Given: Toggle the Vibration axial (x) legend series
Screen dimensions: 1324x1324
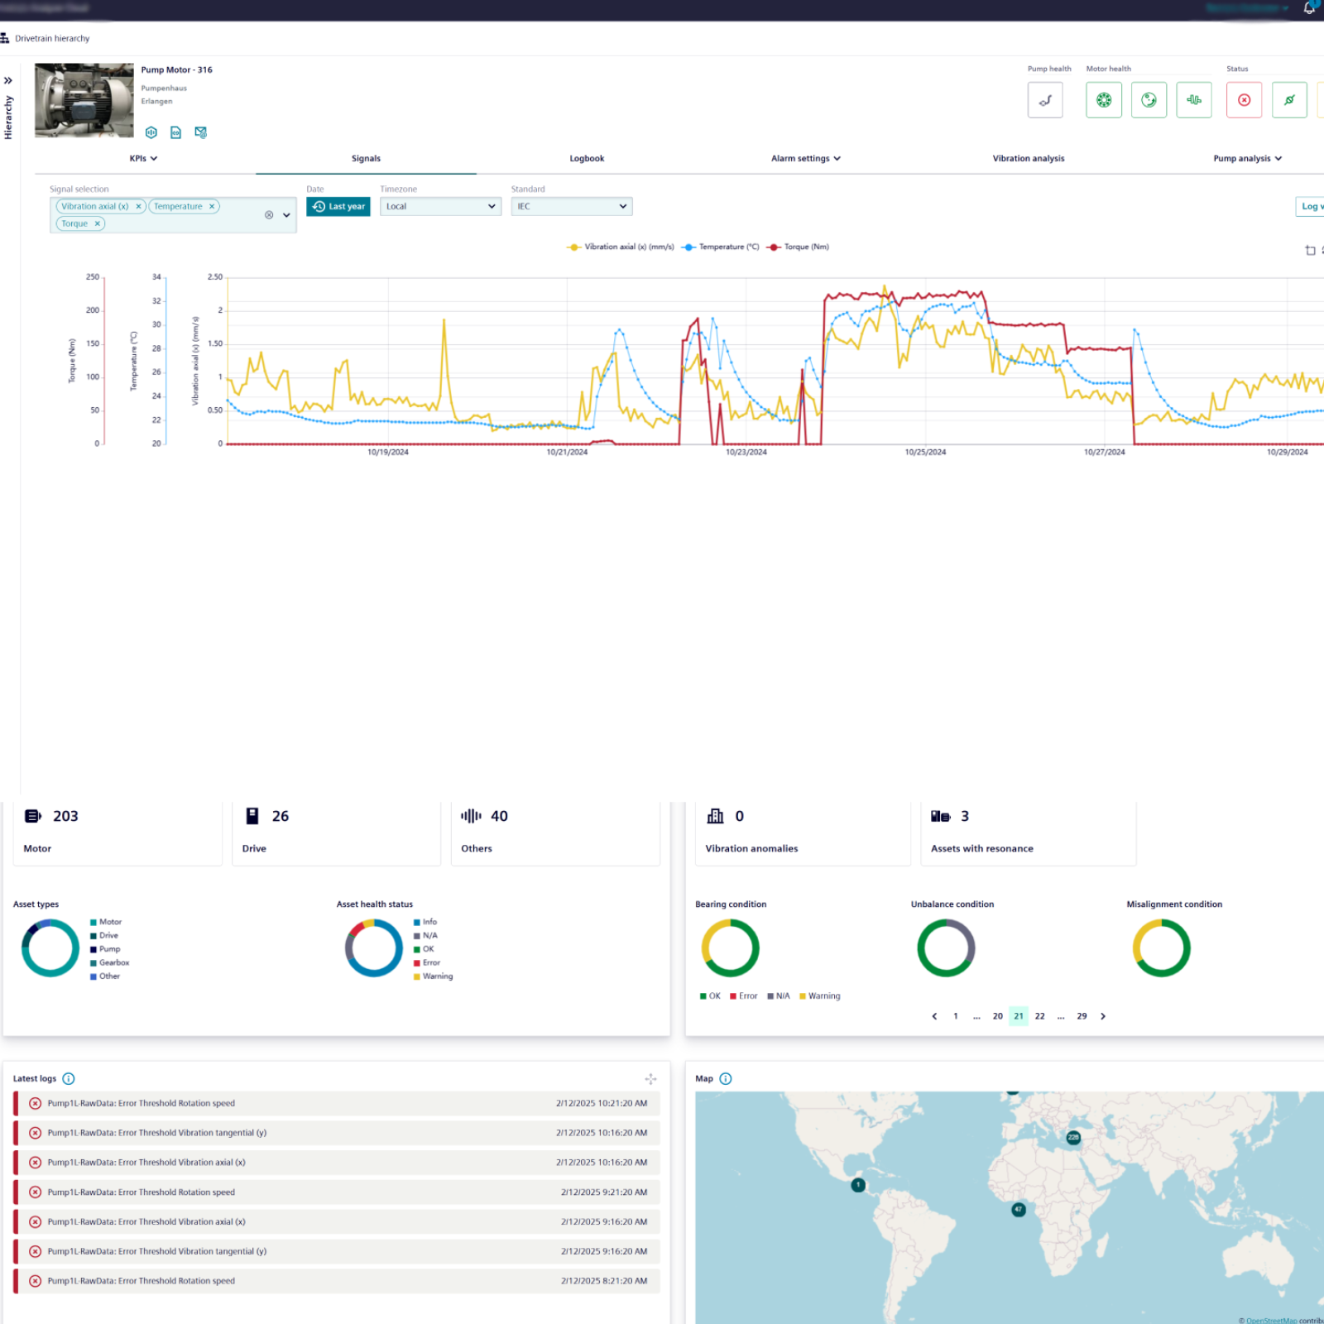Looking at the screenshot, I should coord(621,247).
